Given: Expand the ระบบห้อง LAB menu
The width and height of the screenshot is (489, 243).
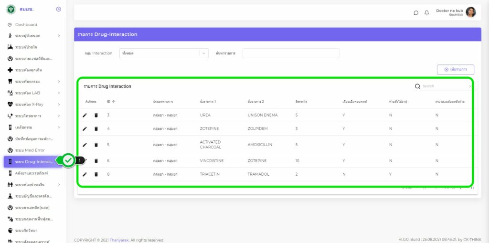Looking at the screenshot, I should (33, 93).
